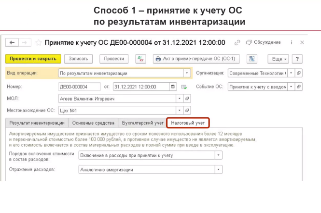Click the Провести и закрыть button
Image resolution: width=321 pixels, height=213 pixels.
pos(33,59)
